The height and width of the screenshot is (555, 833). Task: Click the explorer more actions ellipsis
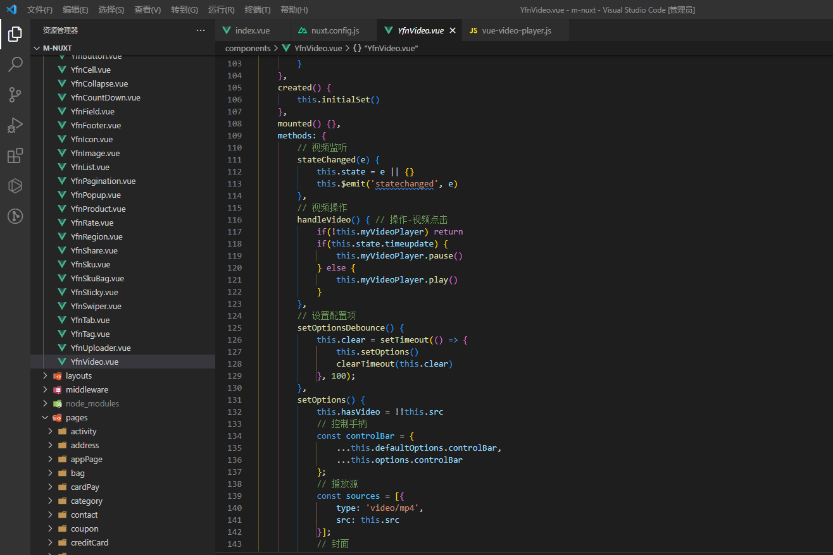coord(201,30)
